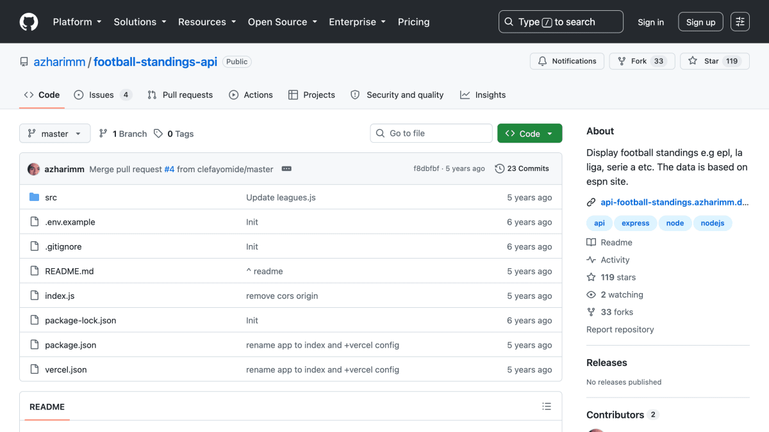Open the green Code dropdown button
The width and height of the screenshot is (769, 432).
point(530,134)
